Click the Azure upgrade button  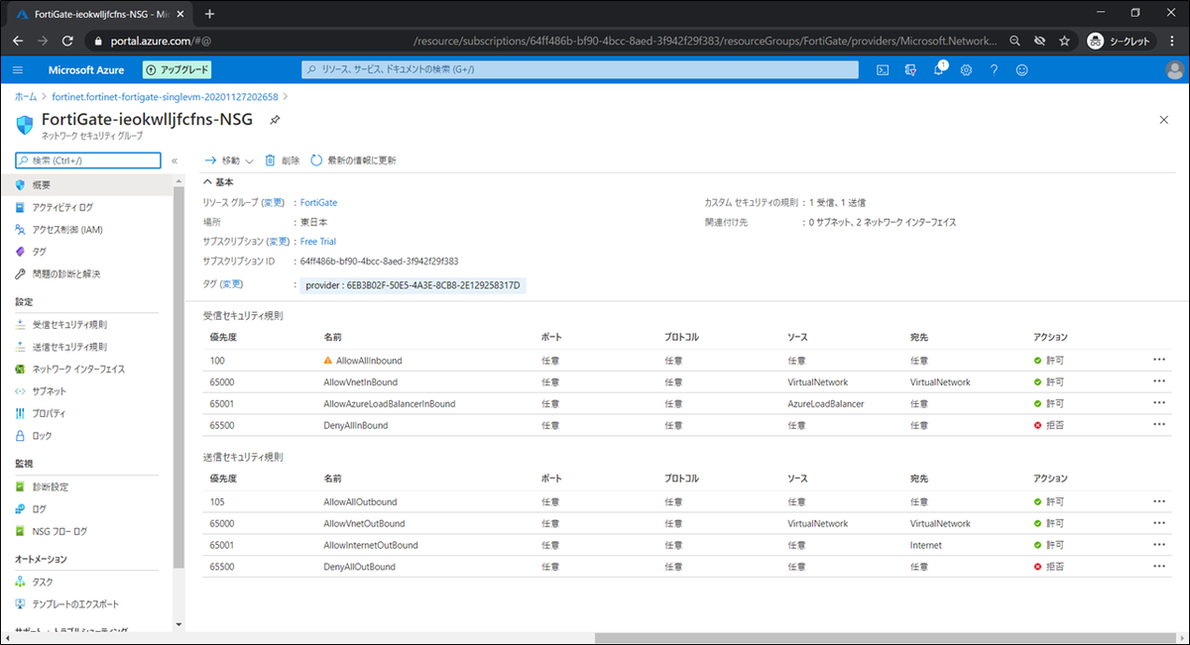pyautogui.click(x=178, y=69)
